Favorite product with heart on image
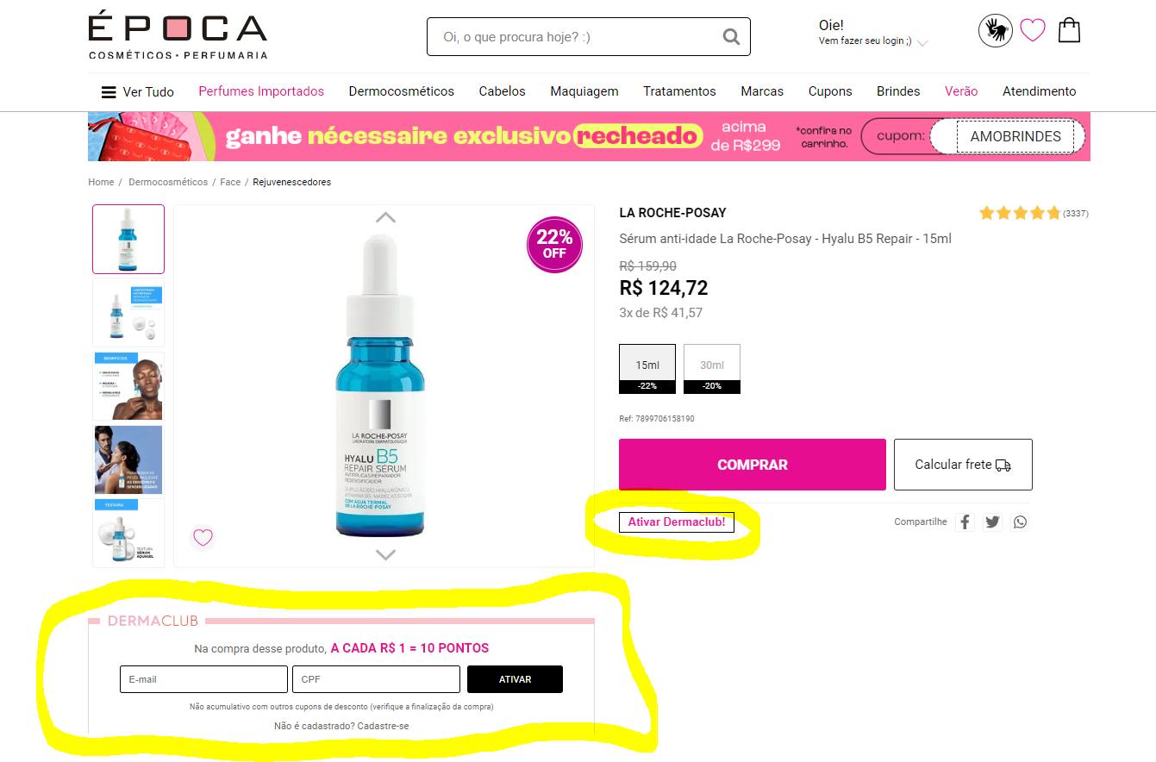 [203, 538]
